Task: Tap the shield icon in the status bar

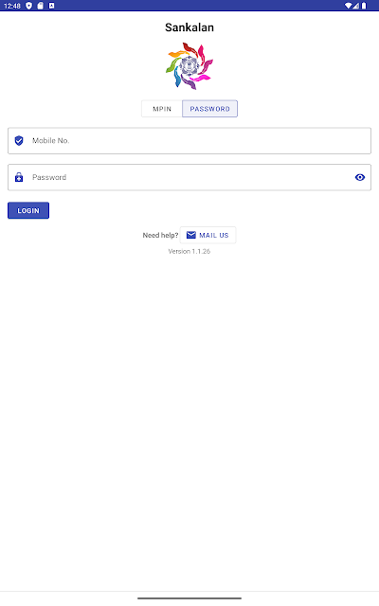Action: (x=28, y=6)
